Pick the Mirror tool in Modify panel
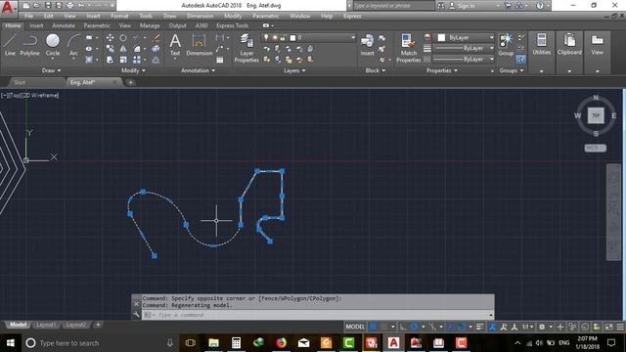The width and height of the screenshot is (626, 352). click(x=123, y=49)
